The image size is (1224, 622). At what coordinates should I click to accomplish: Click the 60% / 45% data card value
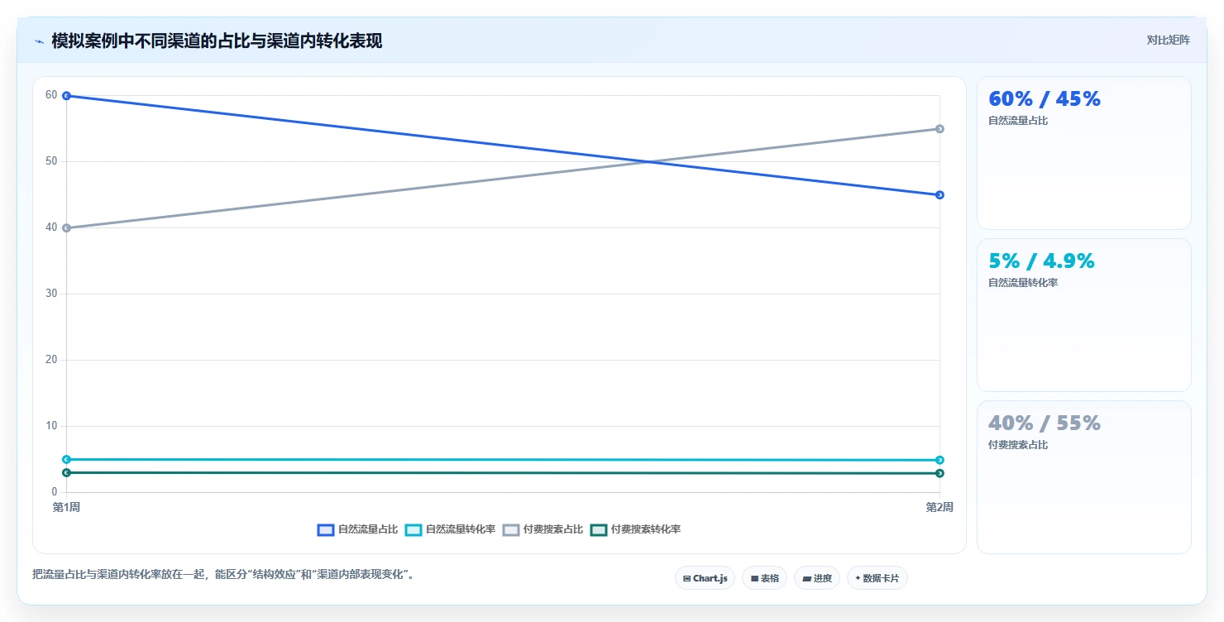(x=1045, y=98)
